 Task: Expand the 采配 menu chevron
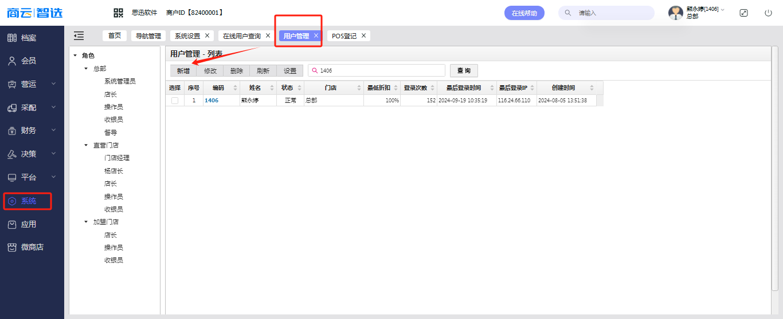54,107
